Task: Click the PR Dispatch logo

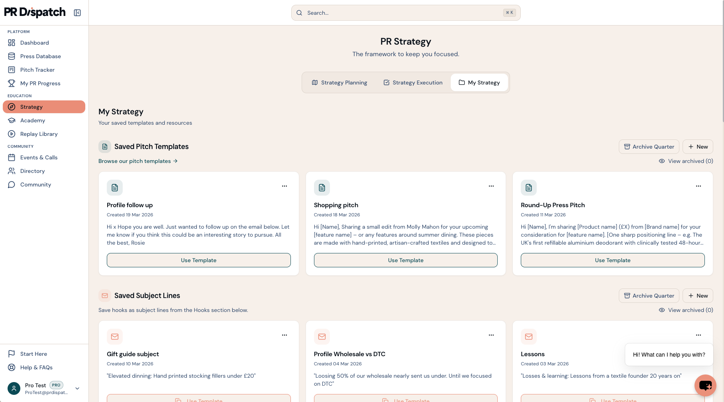Action: 35,12
